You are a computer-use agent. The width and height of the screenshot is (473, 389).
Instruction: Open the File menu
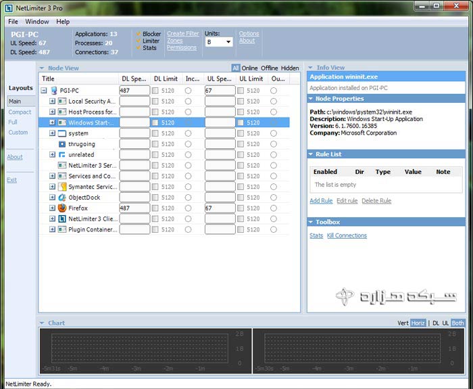click(x=13, y=22)
